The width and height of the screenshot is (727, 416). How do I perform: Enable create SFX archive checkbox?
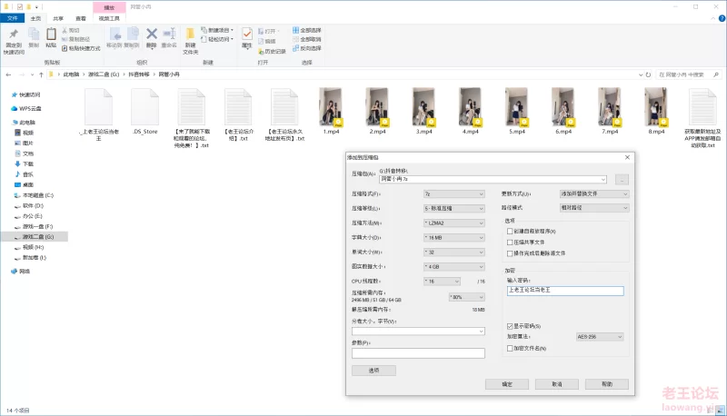(x=510, y=232)
